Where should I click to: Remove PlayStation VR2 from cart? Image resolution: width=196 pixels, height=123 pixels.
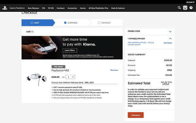pyautogui.click(x=114, y=70)
